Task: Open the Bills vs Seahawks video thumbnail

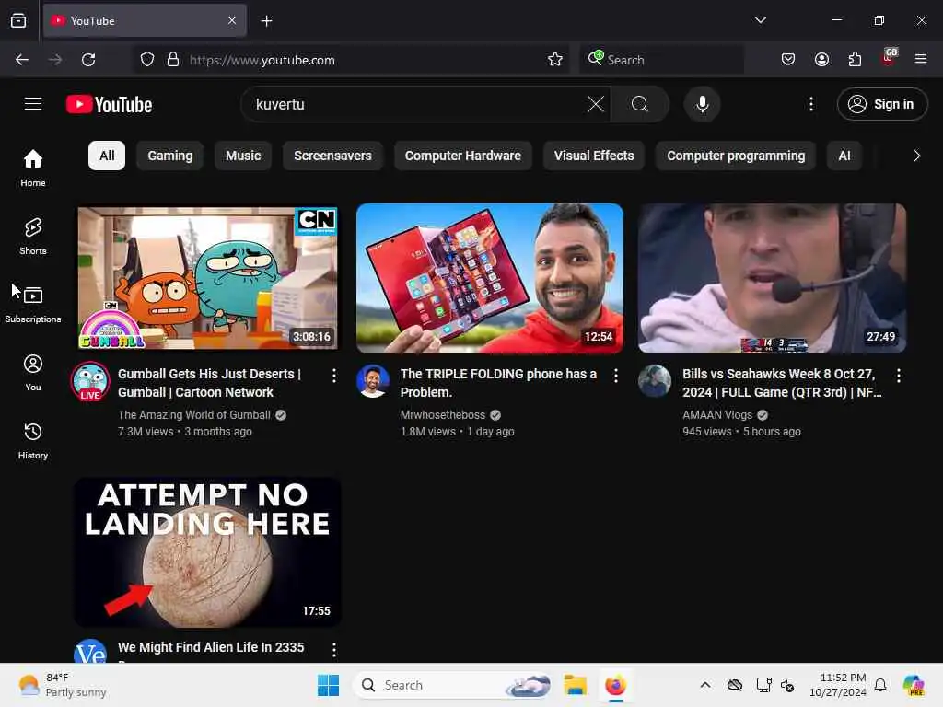Action: [x=772, y=278]
